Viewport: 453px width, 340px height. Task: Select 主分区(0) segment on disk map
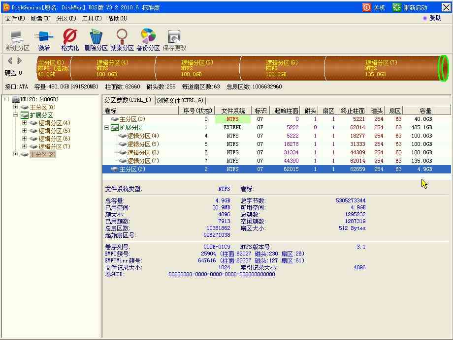click(54, 68)
